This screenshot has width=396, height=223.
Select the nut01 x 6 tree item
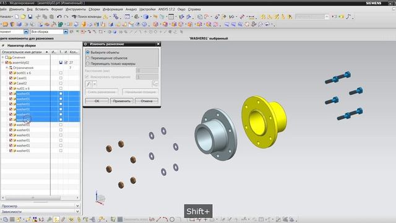[x=23, y=88]
